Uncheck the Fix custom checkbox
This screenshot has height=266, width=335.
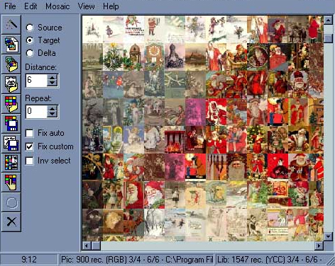tap(29, 146)
